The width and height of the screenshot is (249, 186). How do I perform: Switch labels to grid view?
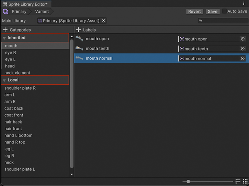pos(245,182)
